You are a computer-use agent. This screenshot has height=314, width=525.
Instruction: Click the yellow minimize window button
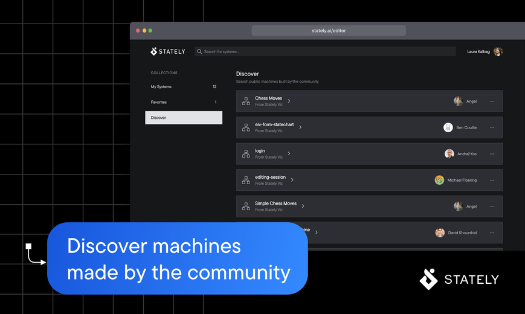pyautogui.click(x=144, y=30)
